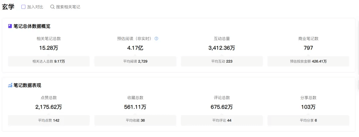
Task: Select the 平均阅读 2,729 box
Action: [135, 61]
